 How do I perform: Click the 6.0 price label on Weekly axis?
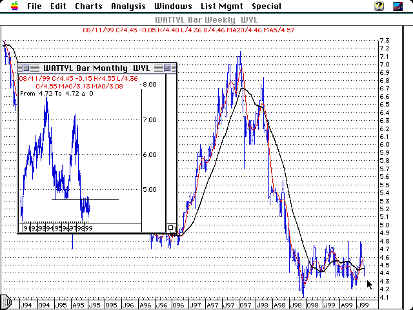pos(384,145)
